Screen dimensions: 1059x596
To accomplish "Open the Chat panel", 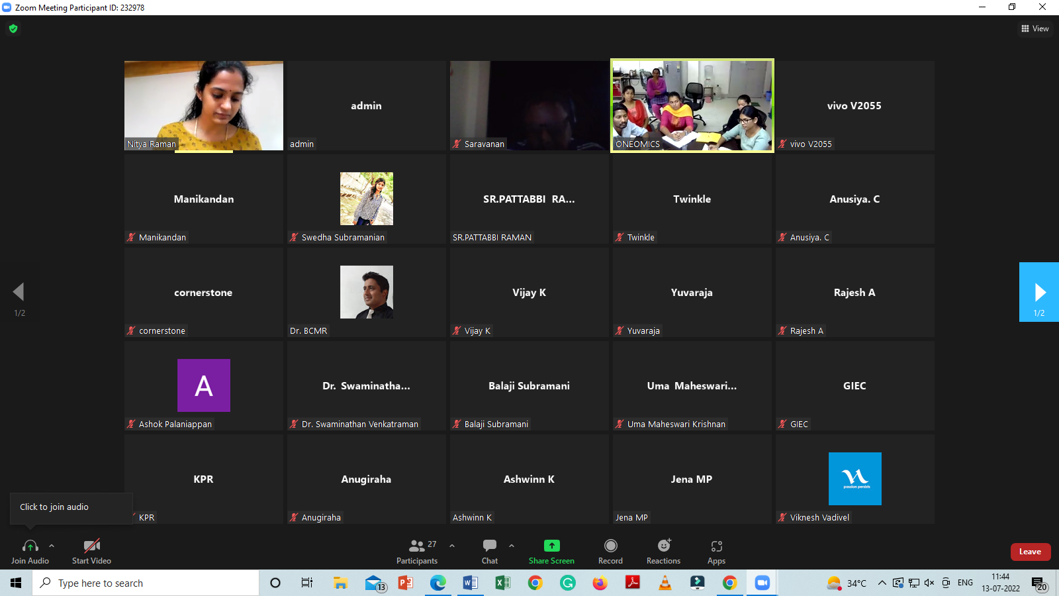I will tap(490, 546).
